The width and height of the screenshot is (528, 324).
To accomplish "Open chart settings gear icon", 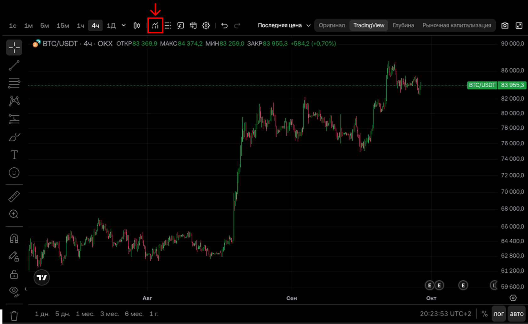I will [206, 25].
